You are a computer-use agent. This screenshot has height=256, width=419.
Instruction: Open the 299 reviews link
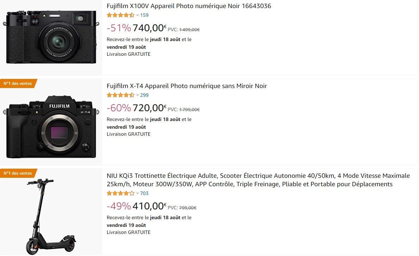coord(144,95)
